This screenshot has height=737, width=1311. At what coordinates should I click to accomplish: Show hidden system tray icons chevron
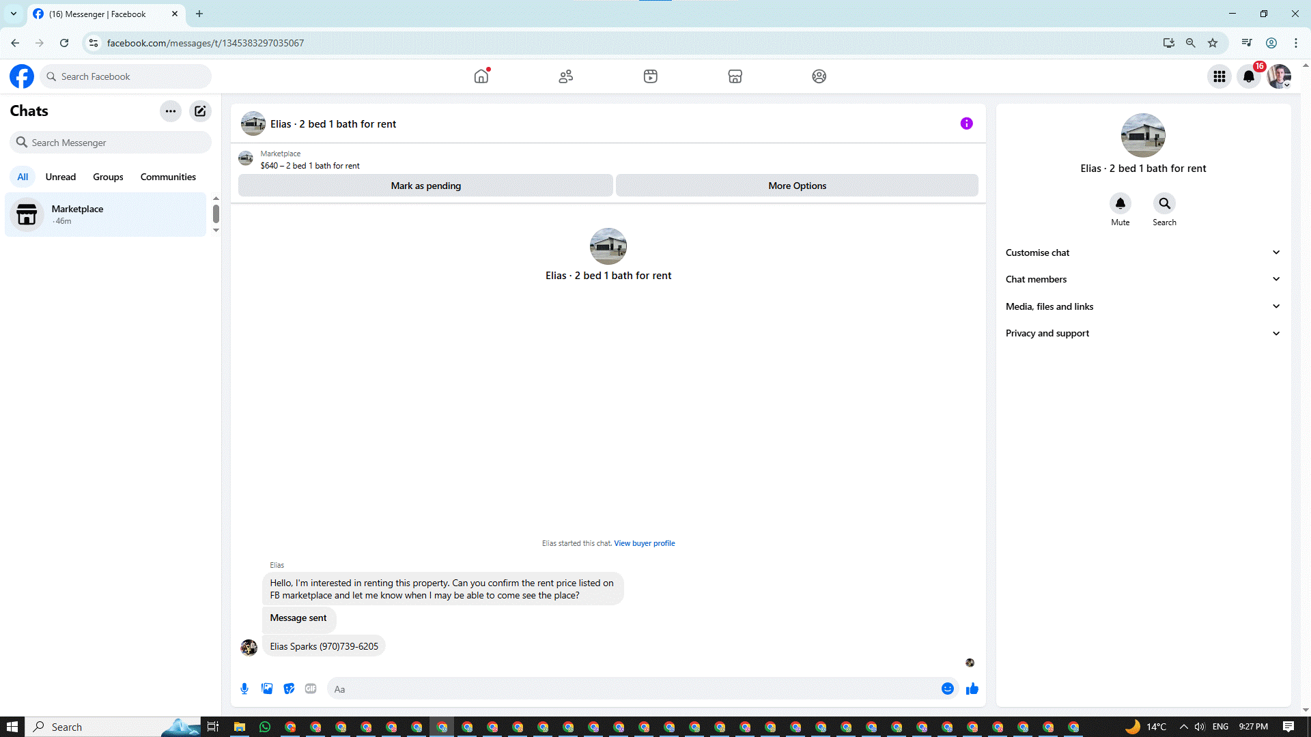(1183, 727)
